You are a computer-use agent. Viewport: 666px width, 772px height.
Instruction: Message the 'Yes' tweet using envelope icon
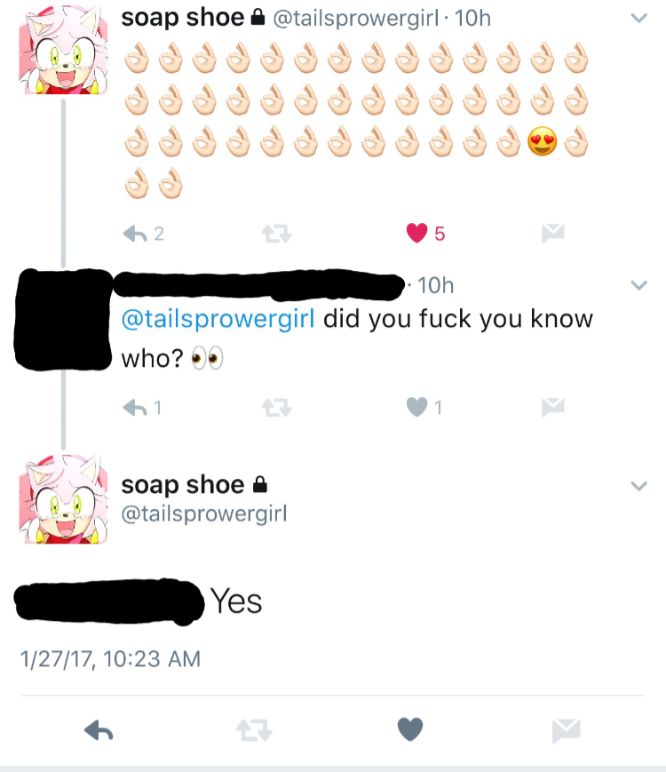tap(566, 730)
